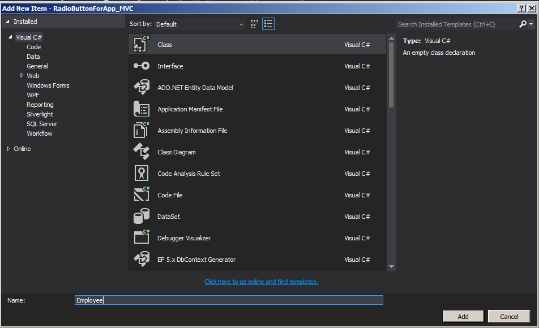Image resolution: width=539 pixels, height=328 pixels.
Task: Click the template list scrollbar down arrow
Action: pos(391,266)
